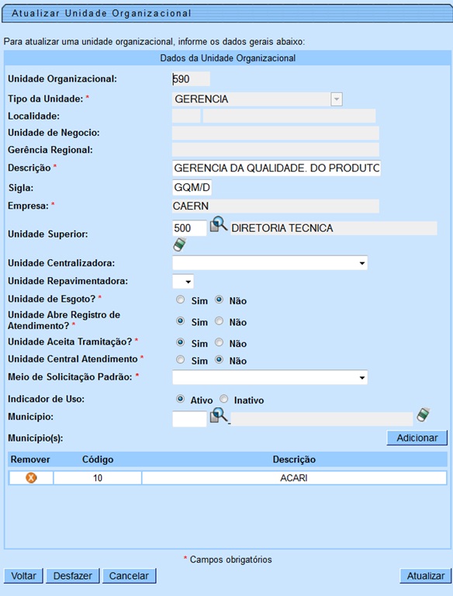Select Não for Unidade de Esgoto

click(x=219, y=300)
